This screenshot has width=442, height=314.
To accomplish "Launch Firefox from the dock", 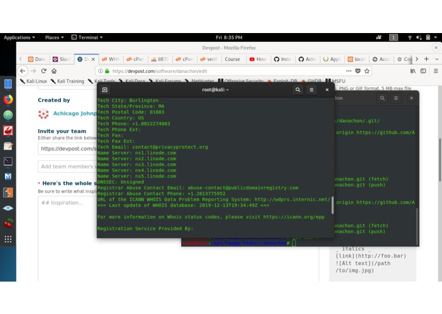I will 8,99.
